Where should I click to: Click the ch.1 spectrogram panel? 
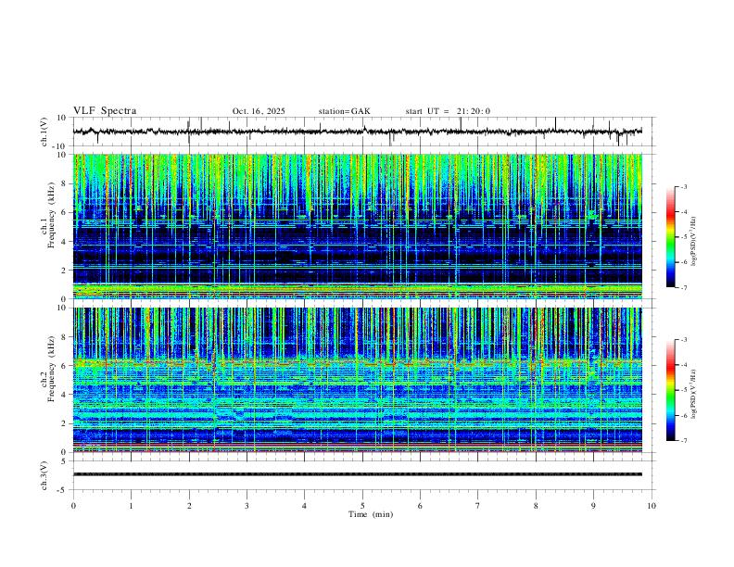click(358, 226)
